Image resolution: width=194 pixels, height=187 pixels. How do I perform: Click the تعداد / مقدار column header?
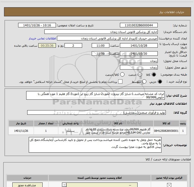[x=46, y=123]
